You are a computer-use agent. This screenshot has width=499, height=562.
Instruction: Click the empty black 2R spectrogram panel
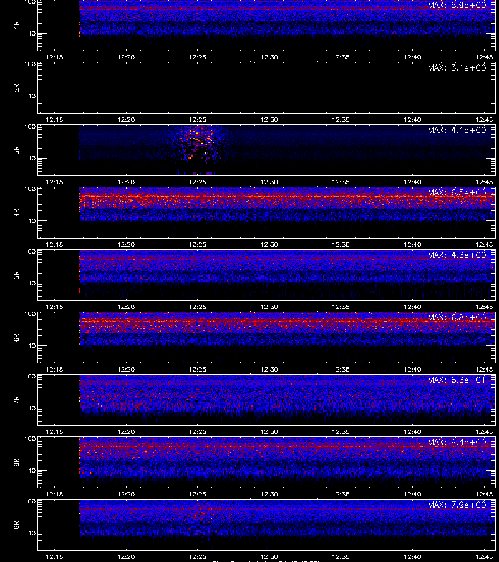pos(267,88)
